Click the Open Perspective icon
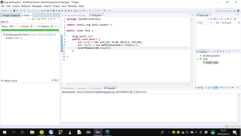Screen dimensions: 241x136 pos(234,11)
